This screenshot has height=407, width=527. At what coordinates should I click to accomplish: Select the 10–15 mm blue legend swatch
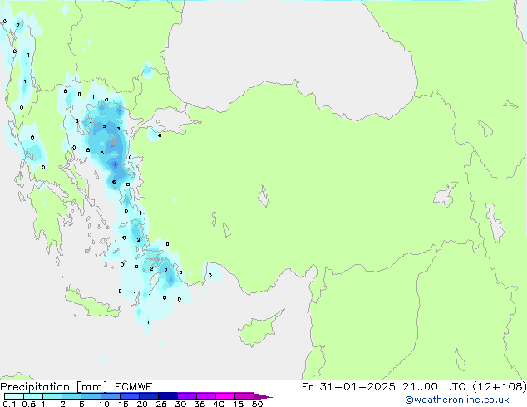(111, 396)
